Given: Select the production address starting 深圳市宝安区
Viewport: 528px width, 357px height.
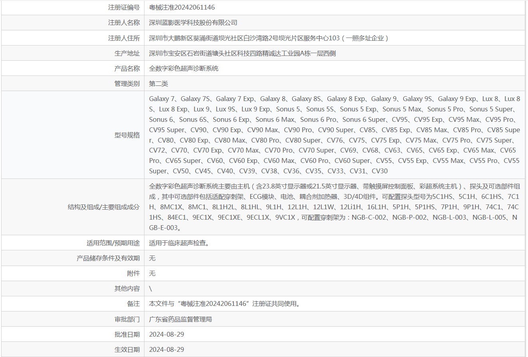Looking at the screenshot, I should [243, 53].
